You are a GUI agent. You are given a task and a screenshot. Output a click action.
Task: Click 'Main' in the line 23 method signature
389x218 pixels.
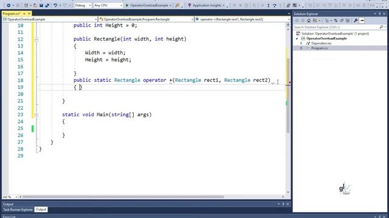click(103, 114)
